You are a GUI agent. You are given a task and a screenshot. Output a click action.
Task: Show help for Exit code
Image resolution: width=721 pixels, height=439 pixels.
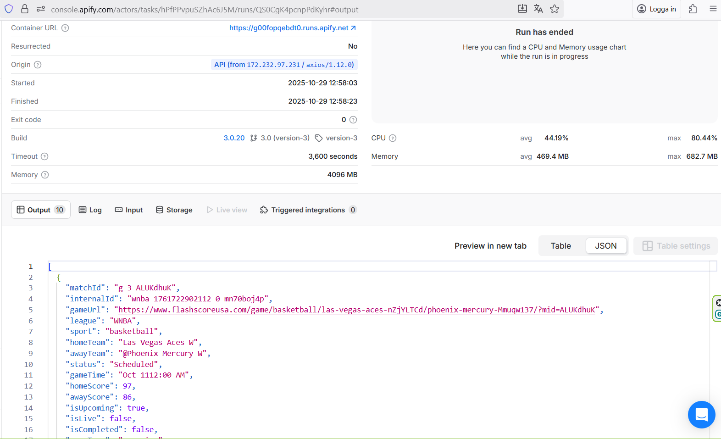pyautogui.click(x=353, y=120)
